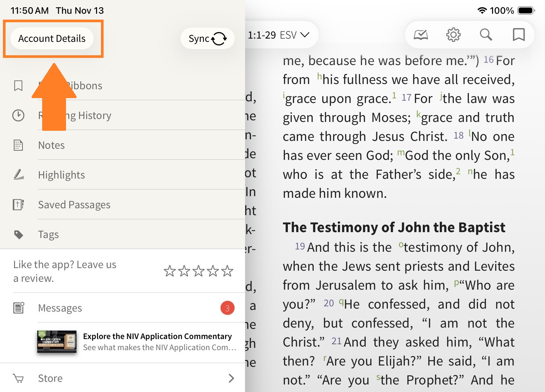This screenshot has width=545, height=392.
Task: Open the 1:1-29 ESV passage dropdown
Action: pos(278,35)
